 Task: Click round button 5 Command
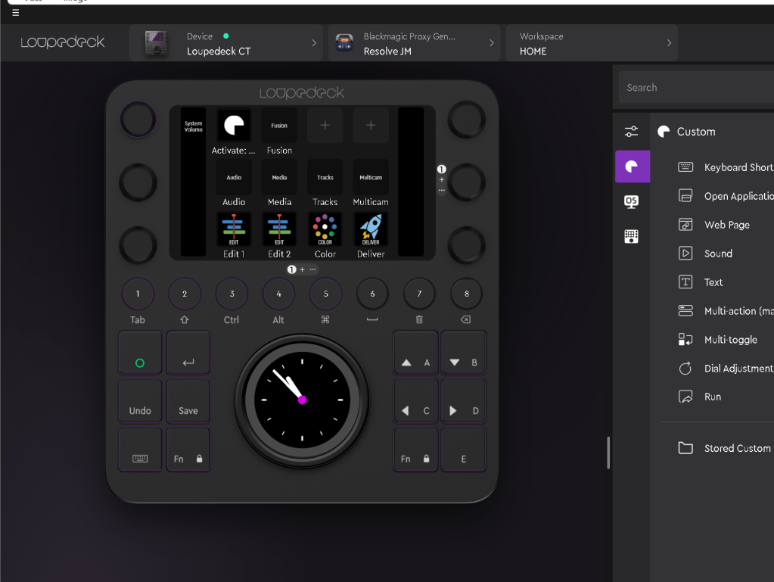coord(325,294)
